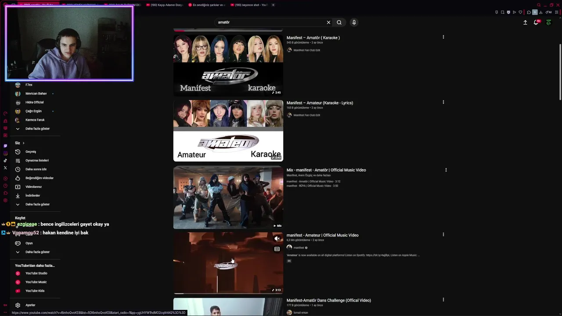Open the more options menu for Amateur (Karaoke - Lyrics)
This screenshot has height=316, width=562.
(x=443, y=102)
